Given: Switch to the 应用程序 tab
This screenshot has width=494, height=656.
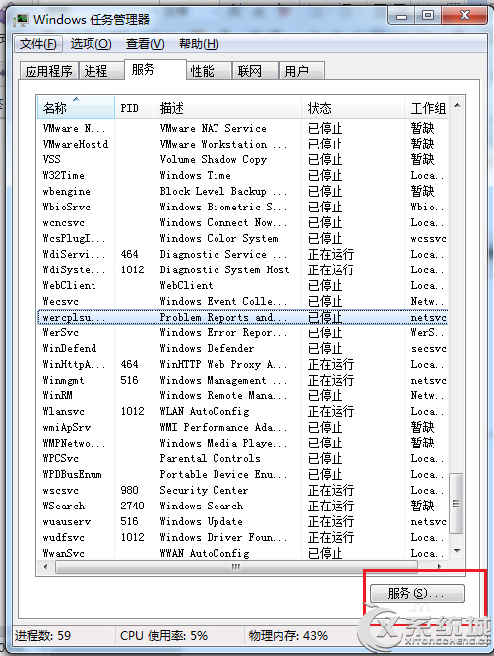Looking at the screenshot, I should pyautogui.click(x=49, y=71).
